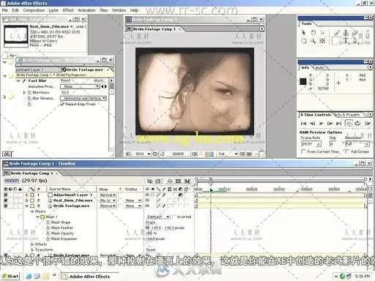The image size is (375, 281).
Task: Click the Shy layers hide button in timeline
Action: click(x=170, y=181)
